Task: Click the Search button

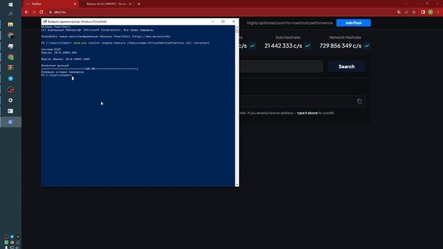Action: [x=346, y=66]
